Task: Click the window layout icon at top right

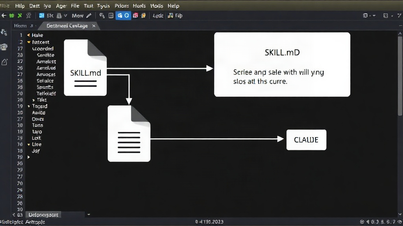Action: coord(386,16)
